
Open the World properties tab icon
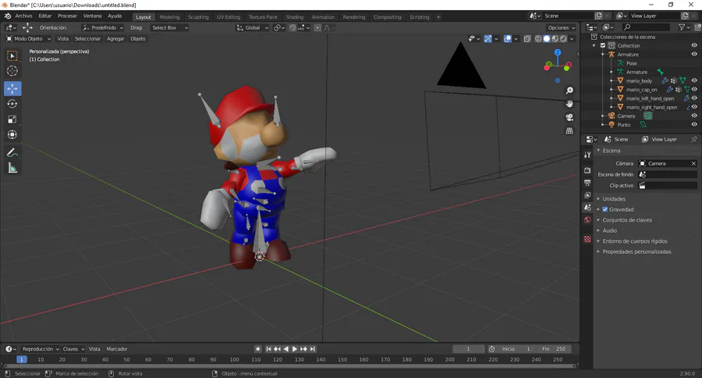587,219
